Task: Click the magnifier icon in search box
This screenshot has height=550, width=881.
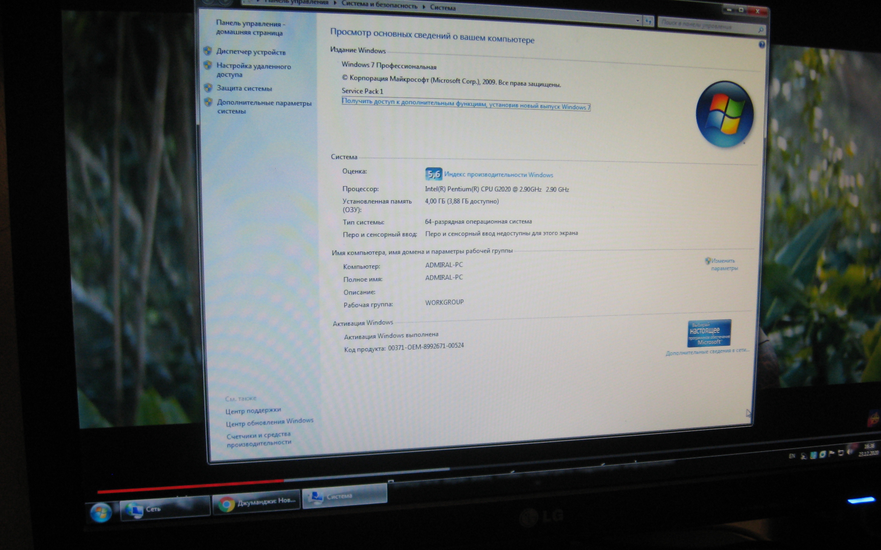Action: [761, 30]
